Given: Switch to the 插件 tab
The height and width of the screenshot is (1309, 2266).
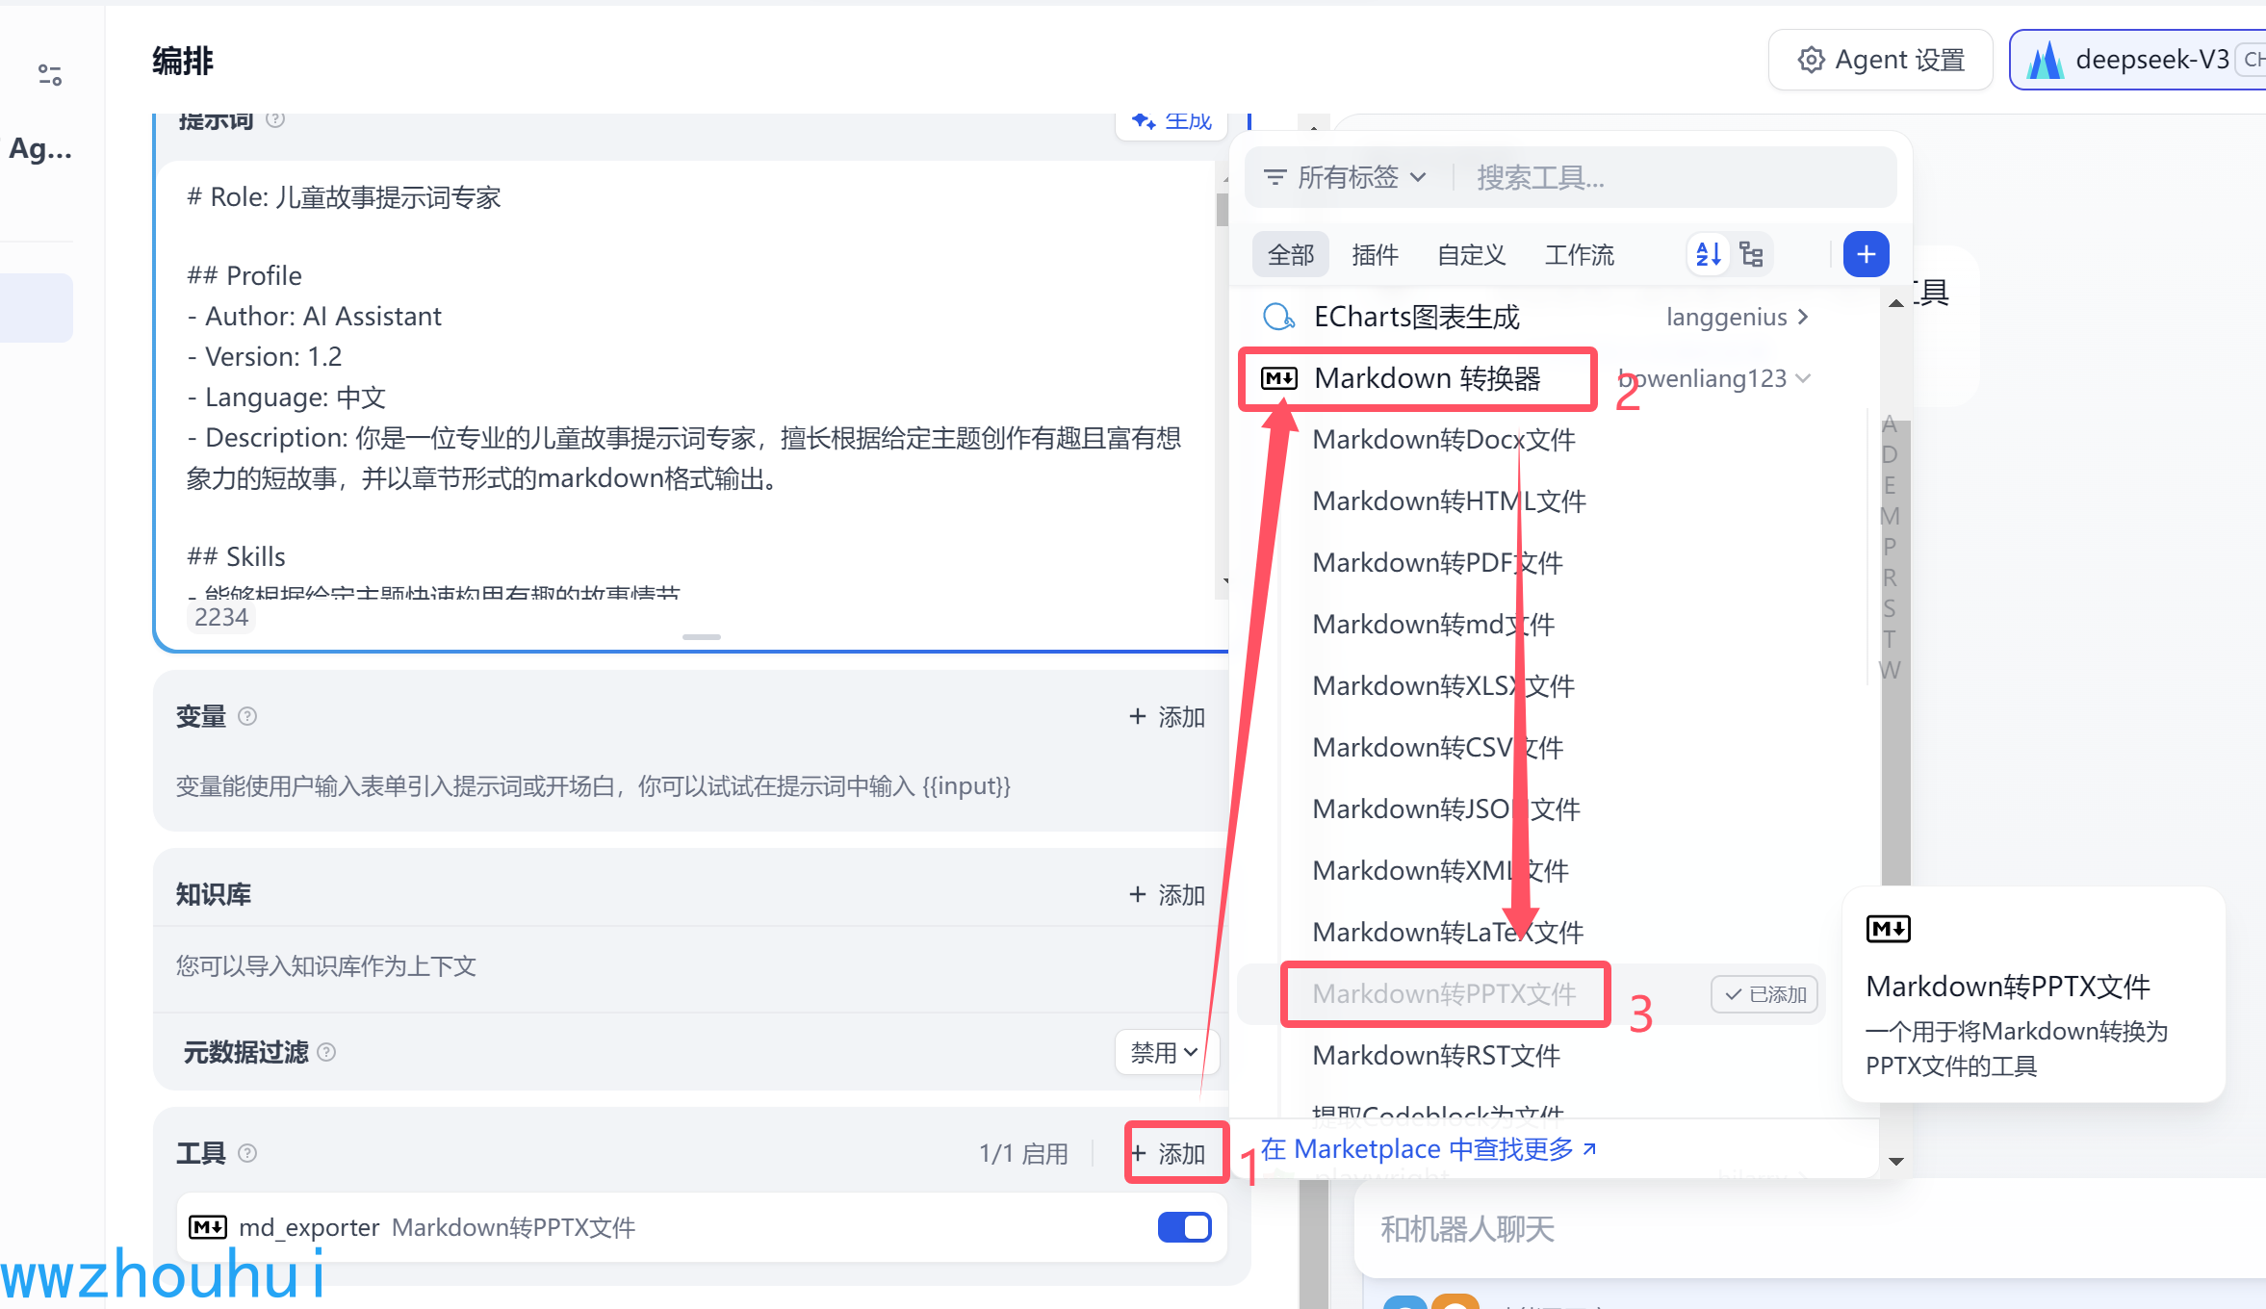Looking at the screenshot, I should [x=1375, y=255].
